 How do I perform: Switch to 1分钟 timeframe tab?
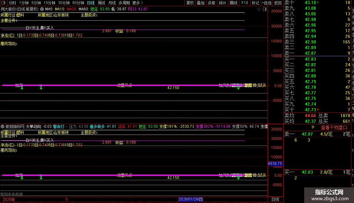tap(24, 3)
